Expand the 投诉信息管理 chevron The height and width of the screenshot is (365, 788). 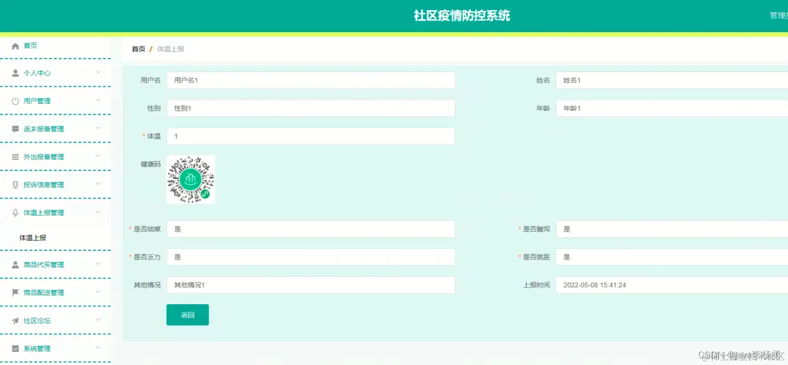point(98,184)
